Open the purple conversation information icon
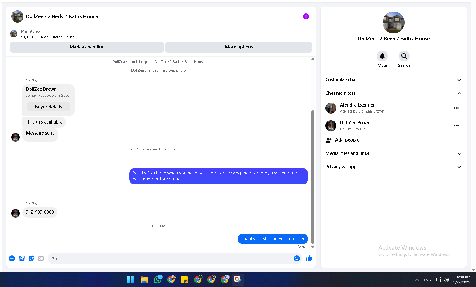Image resolution: width=476 pixels, height=287 pixels. 306,16
